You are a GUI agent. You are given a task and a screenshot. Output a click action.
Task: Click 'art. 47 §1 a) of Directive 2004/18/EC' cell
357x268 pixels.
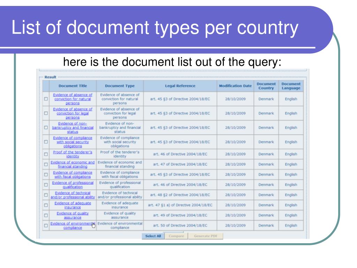coord(180,205)
